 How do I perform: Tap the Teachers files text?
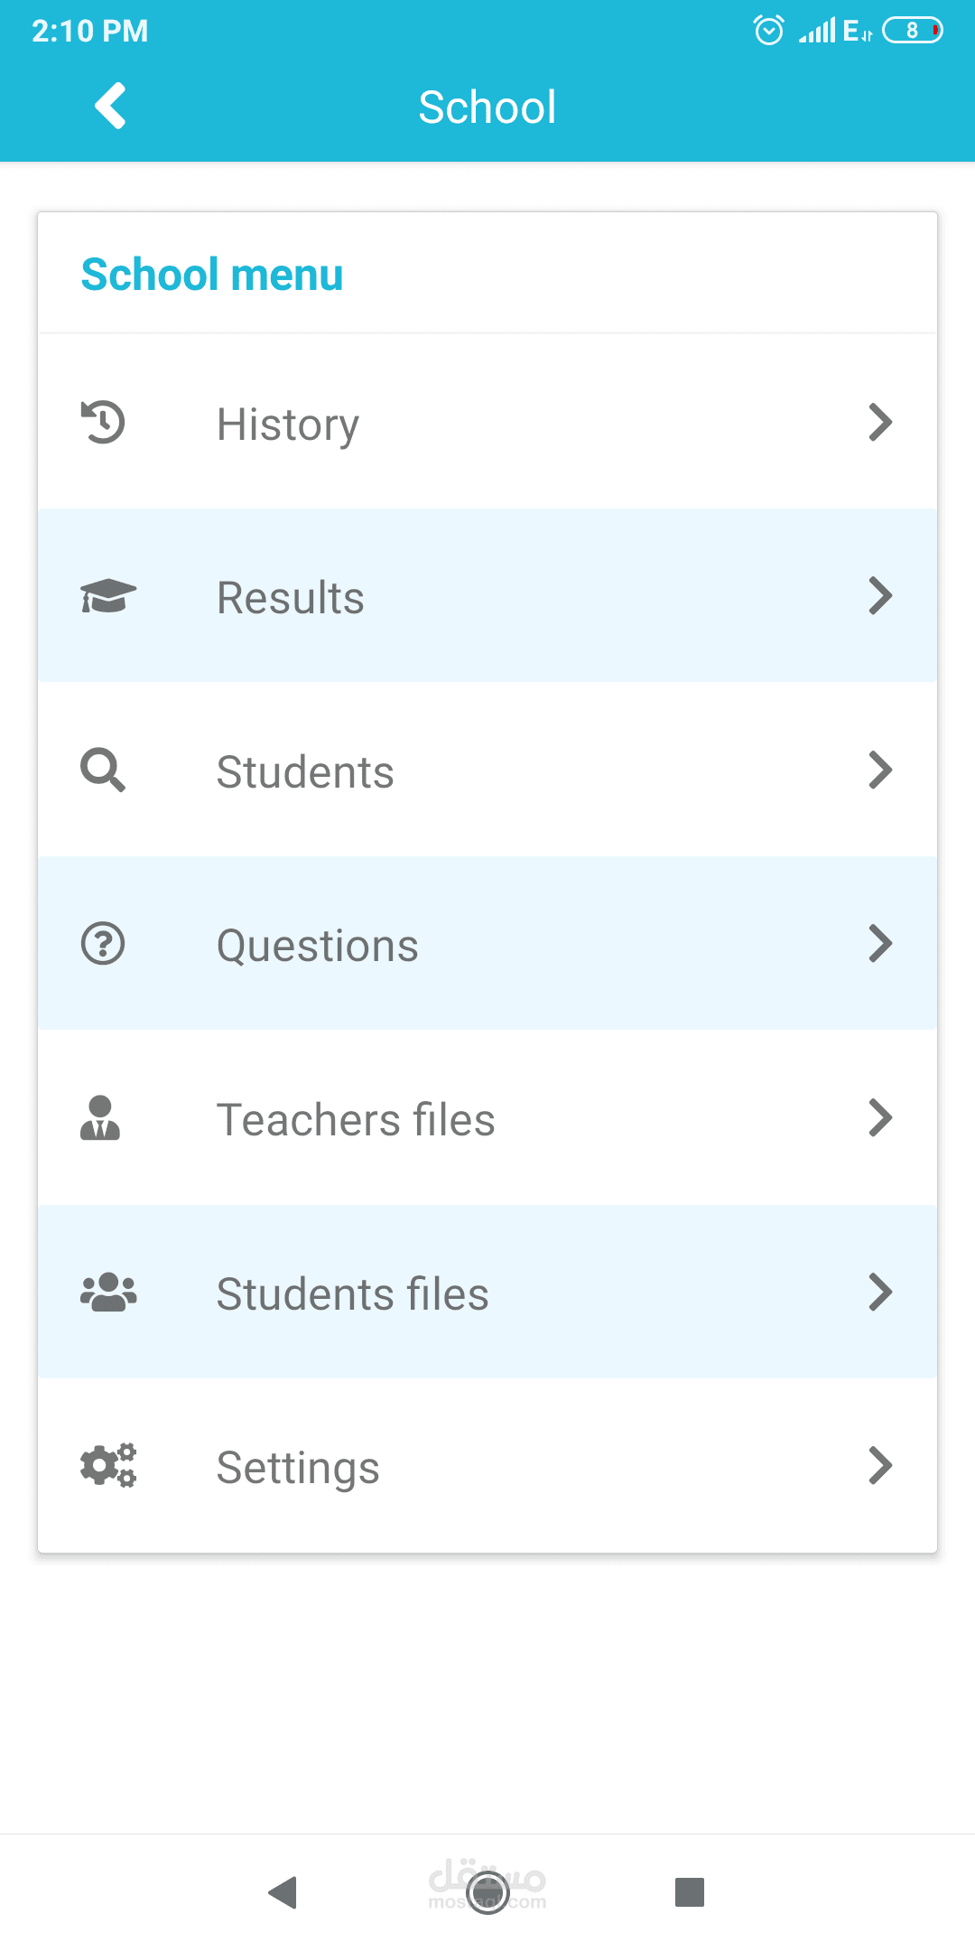(356, 1120)
